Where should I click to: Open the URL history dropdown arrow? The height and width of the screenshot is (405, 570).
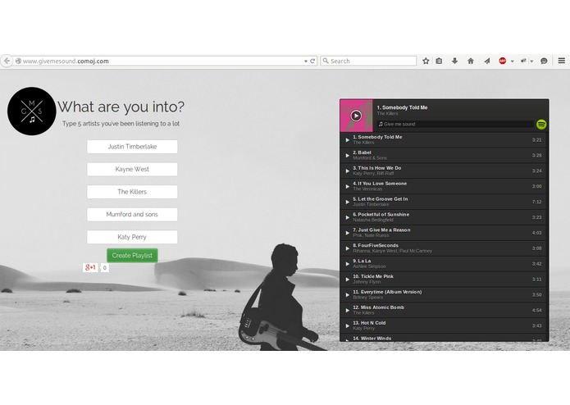tap(306, 61)
